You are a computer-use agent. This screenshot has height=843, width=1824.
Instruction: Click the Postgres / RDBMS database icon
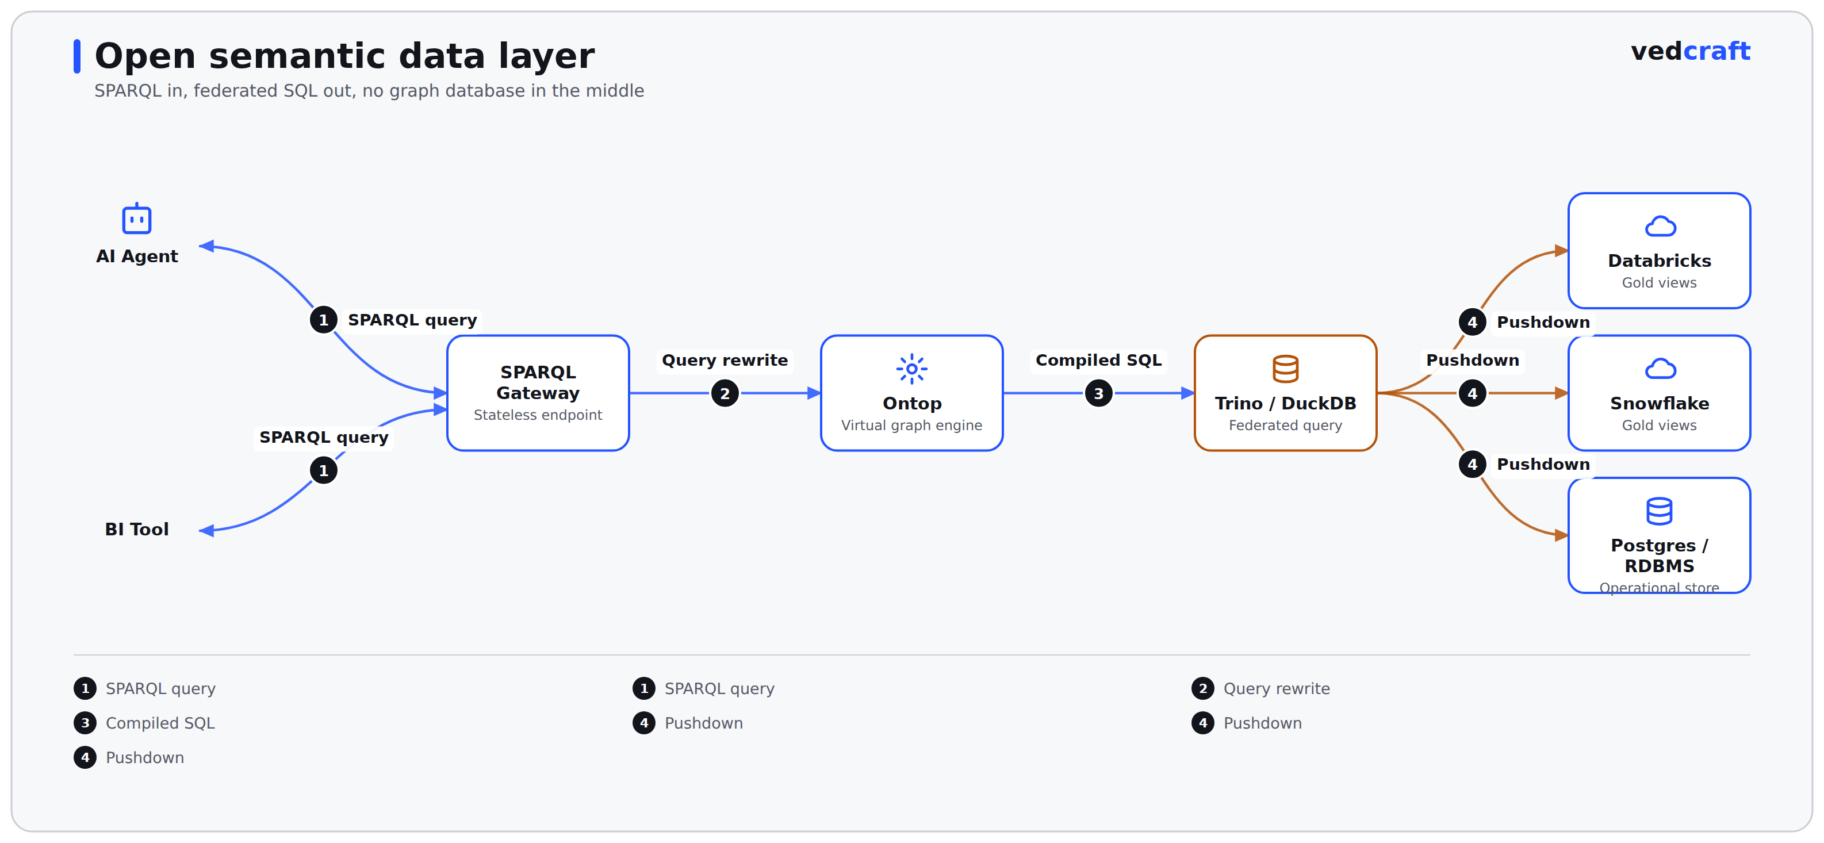tap(1659, 511)
